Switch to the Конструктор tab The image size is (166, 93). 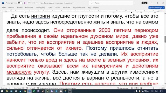[40, 8]
